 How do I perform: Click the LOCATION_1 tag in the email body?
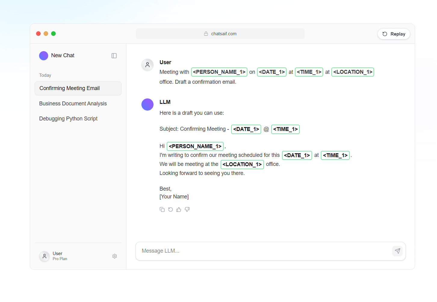242,164
